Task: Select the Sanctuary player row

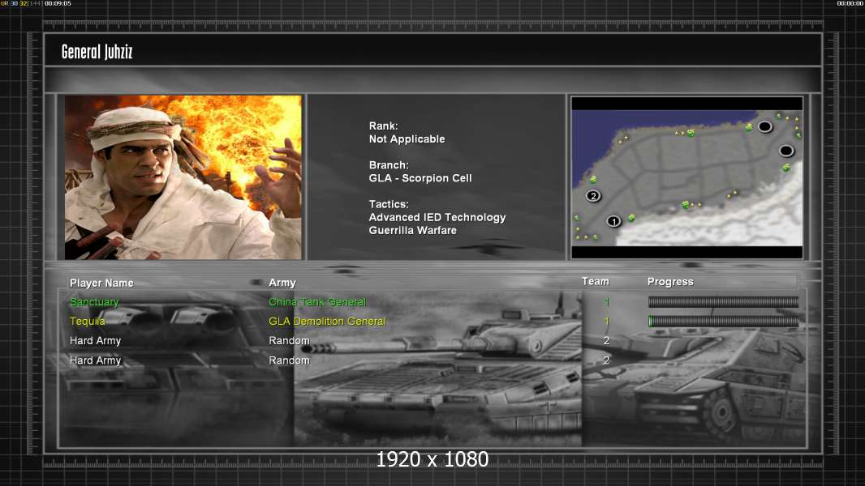Action: click(433, 301)
